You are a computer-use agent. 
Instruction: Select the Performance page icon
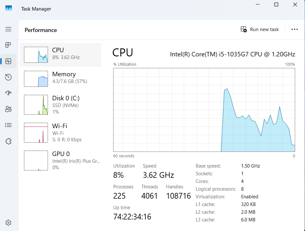pyautogui.click(x=8, y=61)
